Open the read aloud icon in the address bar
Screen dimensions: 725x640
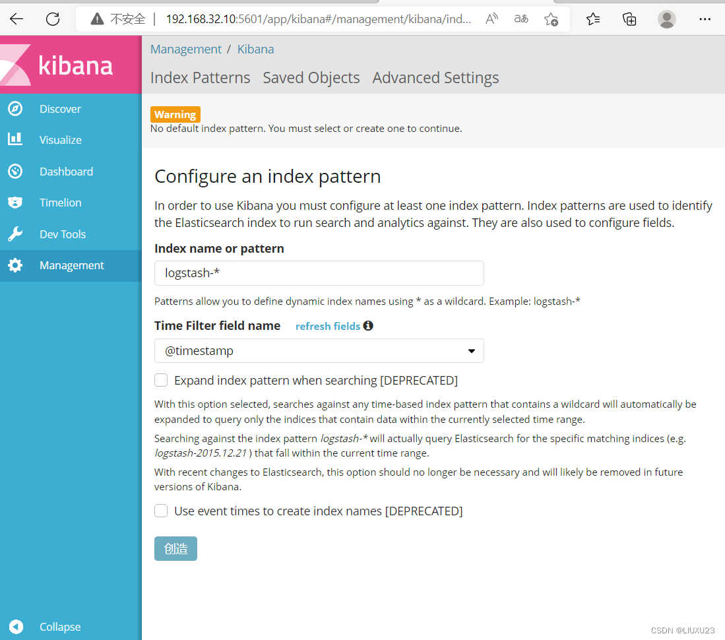(x=492, y=19)
